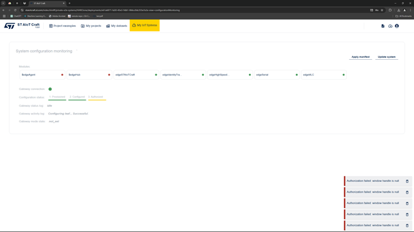
Task: Open the browser downloads icon
Action: click(x=399, y=10)
